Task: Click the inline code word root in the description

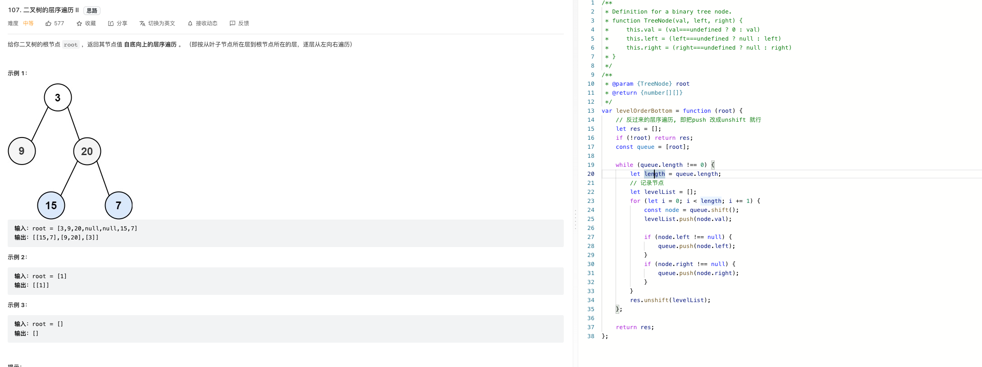Action: (71, 45)
